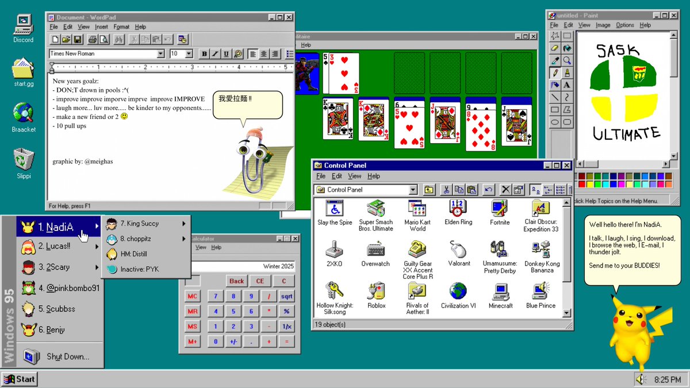Select the Eraser tool in Paint
The height and width of the screenshot is (388, 690).
pos(555,48)
